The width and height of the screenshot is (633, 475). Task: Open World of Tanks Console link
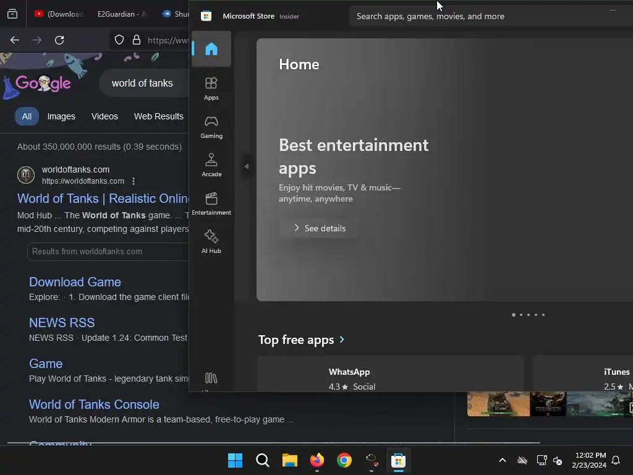point(94,404)
